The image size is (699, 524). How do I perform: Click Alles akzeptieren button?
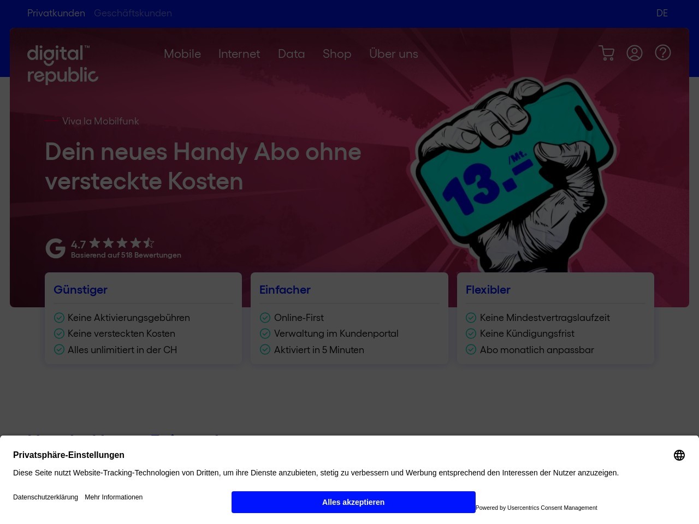[x=353, y=502]
